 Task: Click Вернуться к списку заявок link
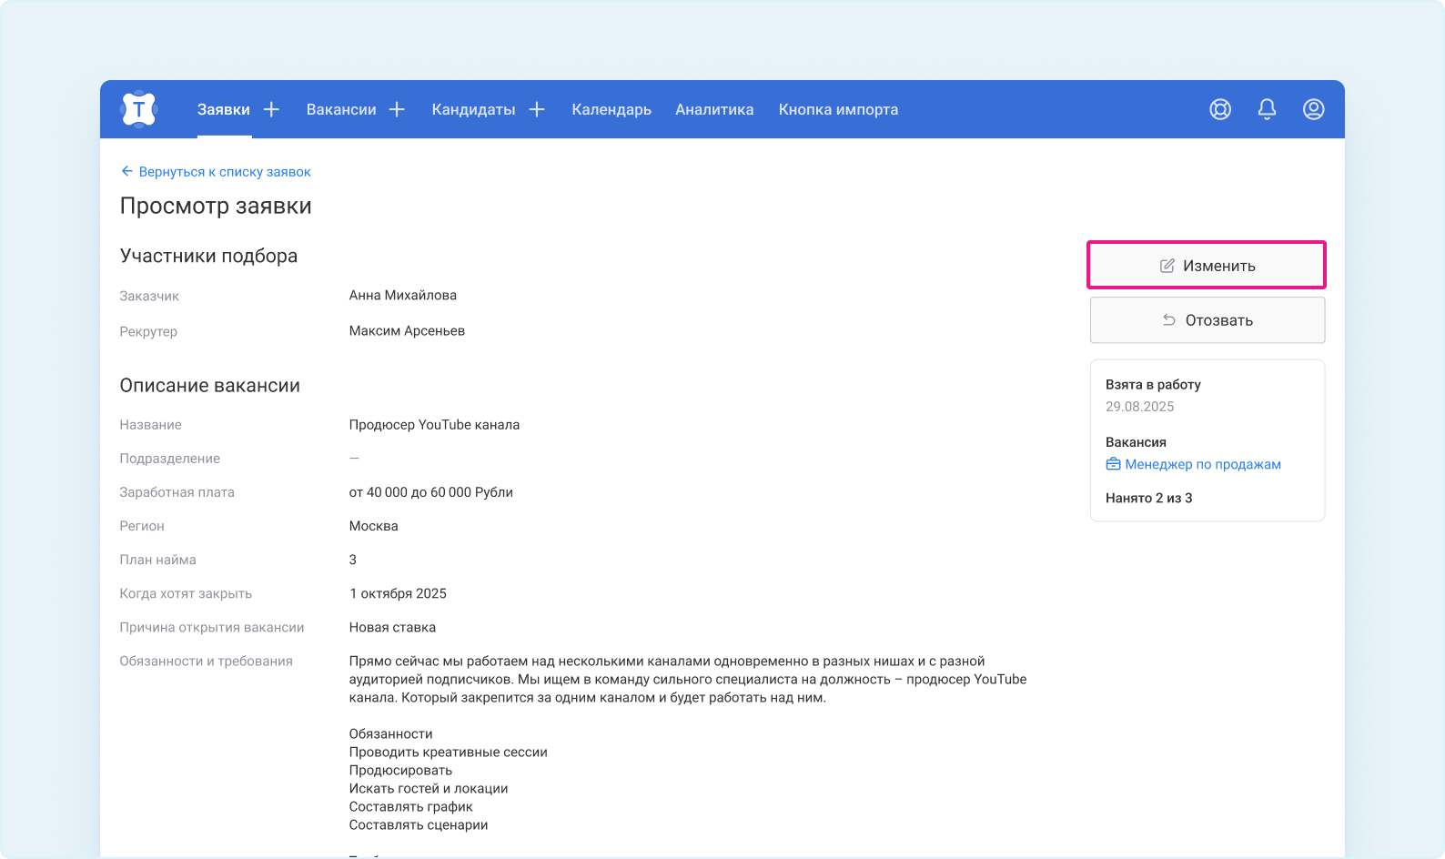click(x=225, y=172)
